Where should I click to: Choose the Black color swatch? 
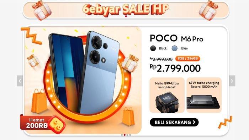tap(153, 48)
